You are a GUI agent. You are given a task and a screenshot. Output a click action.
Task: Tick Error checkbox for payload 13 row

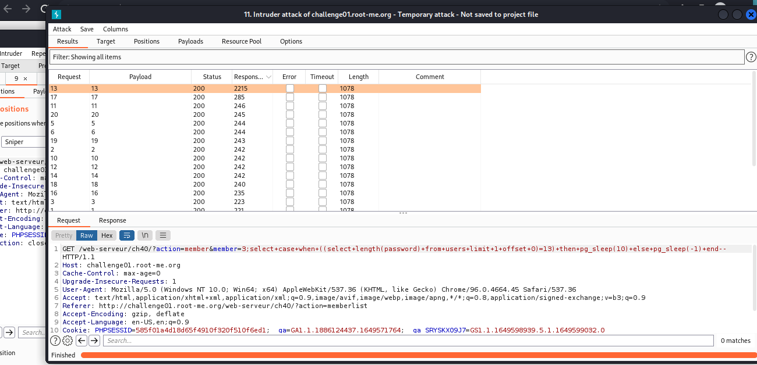tap(289, 88)
